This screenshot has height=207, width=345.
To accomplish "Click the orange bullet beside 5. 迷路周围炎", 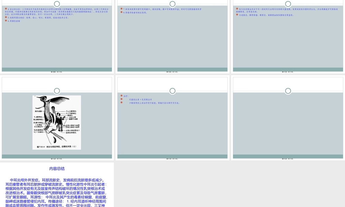I will [x=6, y=17].
